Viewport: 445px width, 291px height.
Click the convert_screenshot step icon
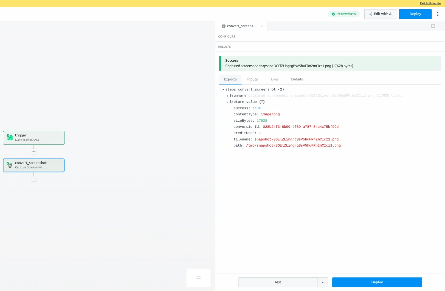[10, 165]
